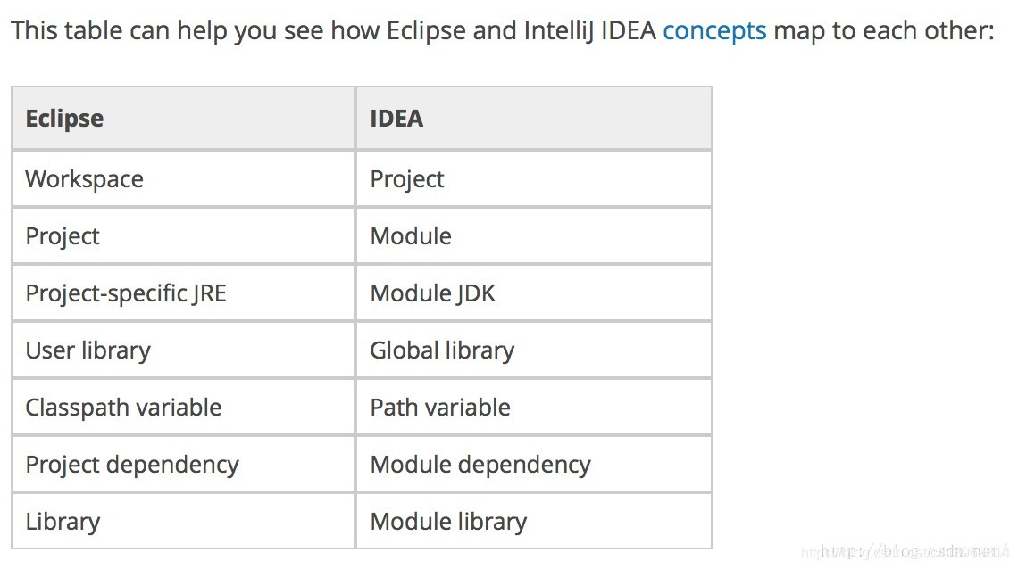Click the Project dependency cell
This screenshot has width=1018, height=569.
(x=183, y=464)
